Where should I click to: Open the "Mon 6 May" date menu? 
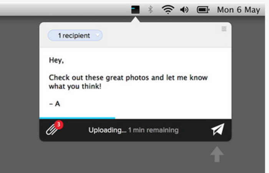point(238,10)
